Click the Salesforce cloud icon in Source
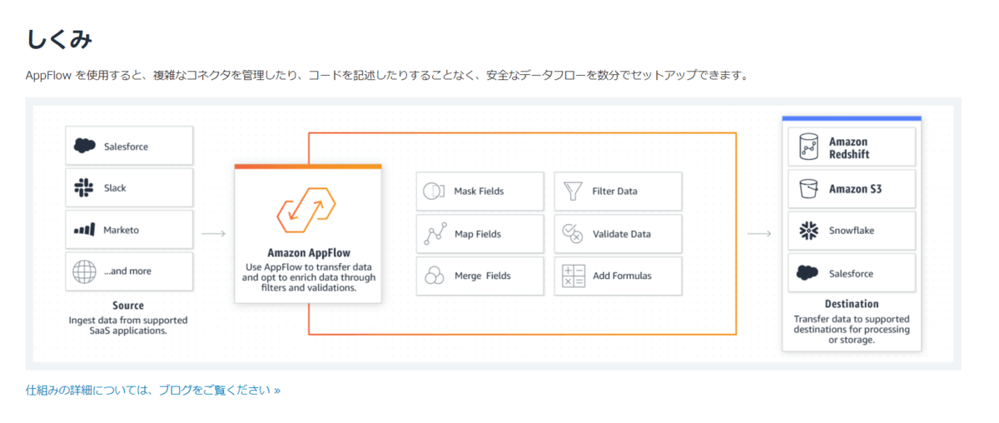This screenshot has width=999, height=423. (x=85, y=147)
